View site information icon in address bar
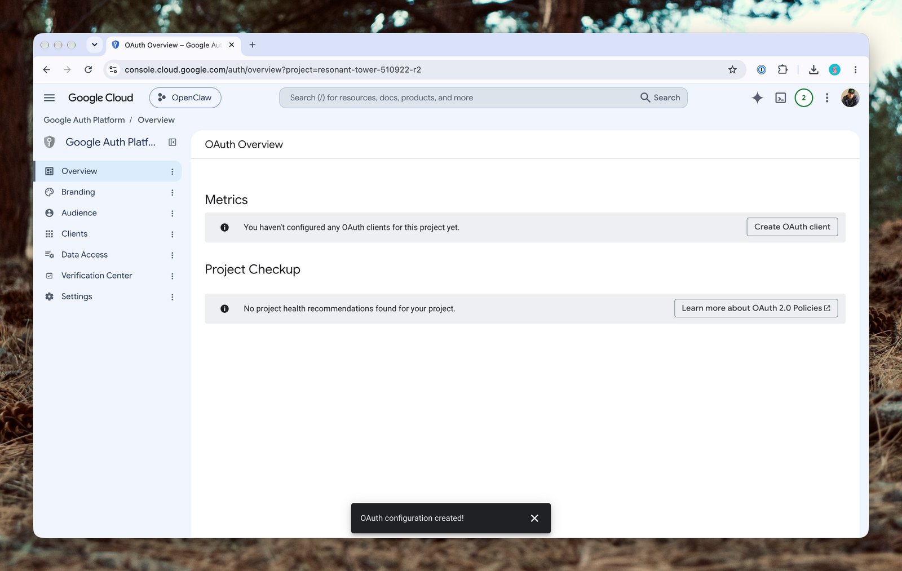902x571 pixels. [x=113, y=69]
